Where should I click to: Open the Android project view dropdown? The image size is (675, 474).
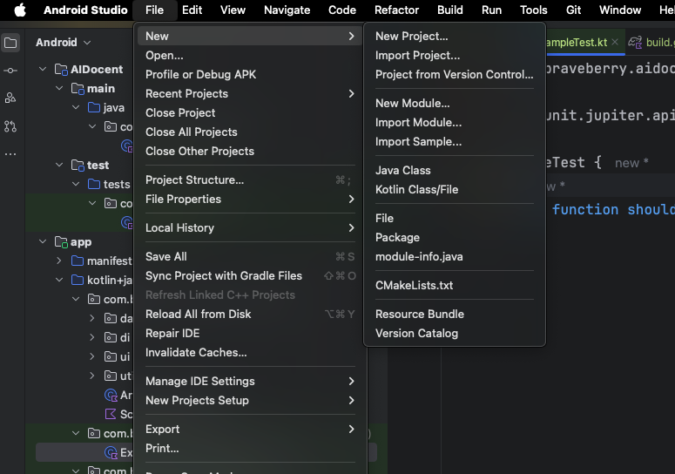pos(64,42)
